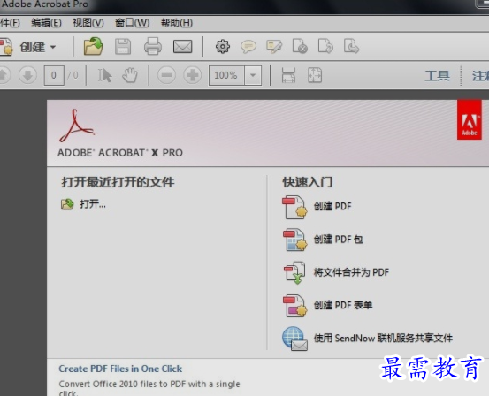The image size is (489, 396).
Task: Click the email envelope icon
Action: (183, 47)
